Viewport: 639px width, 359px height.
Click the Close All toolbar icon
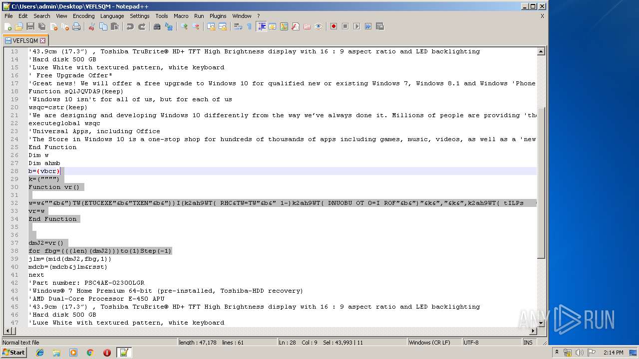65,26
